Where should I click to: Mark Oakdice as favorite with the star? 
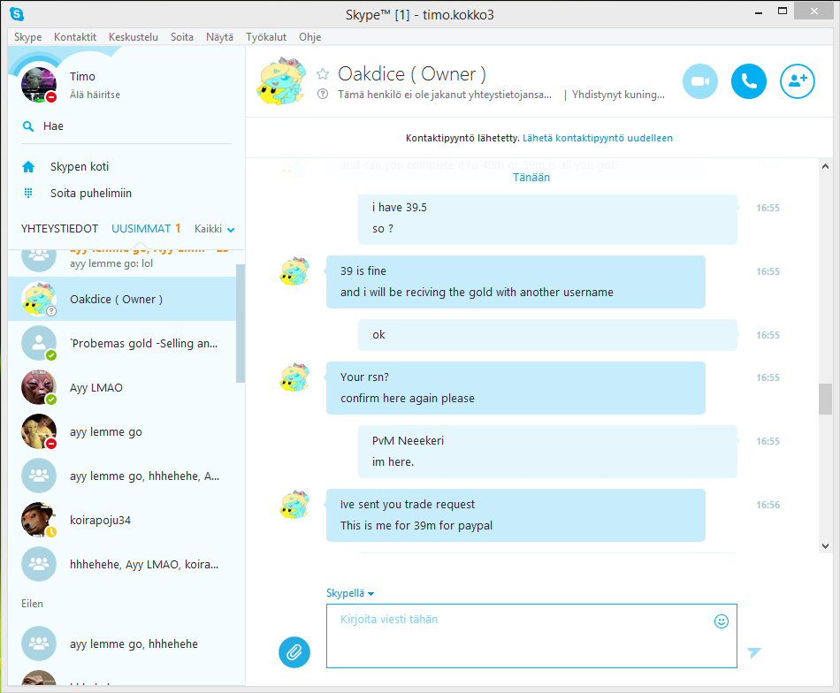[323, 74]
